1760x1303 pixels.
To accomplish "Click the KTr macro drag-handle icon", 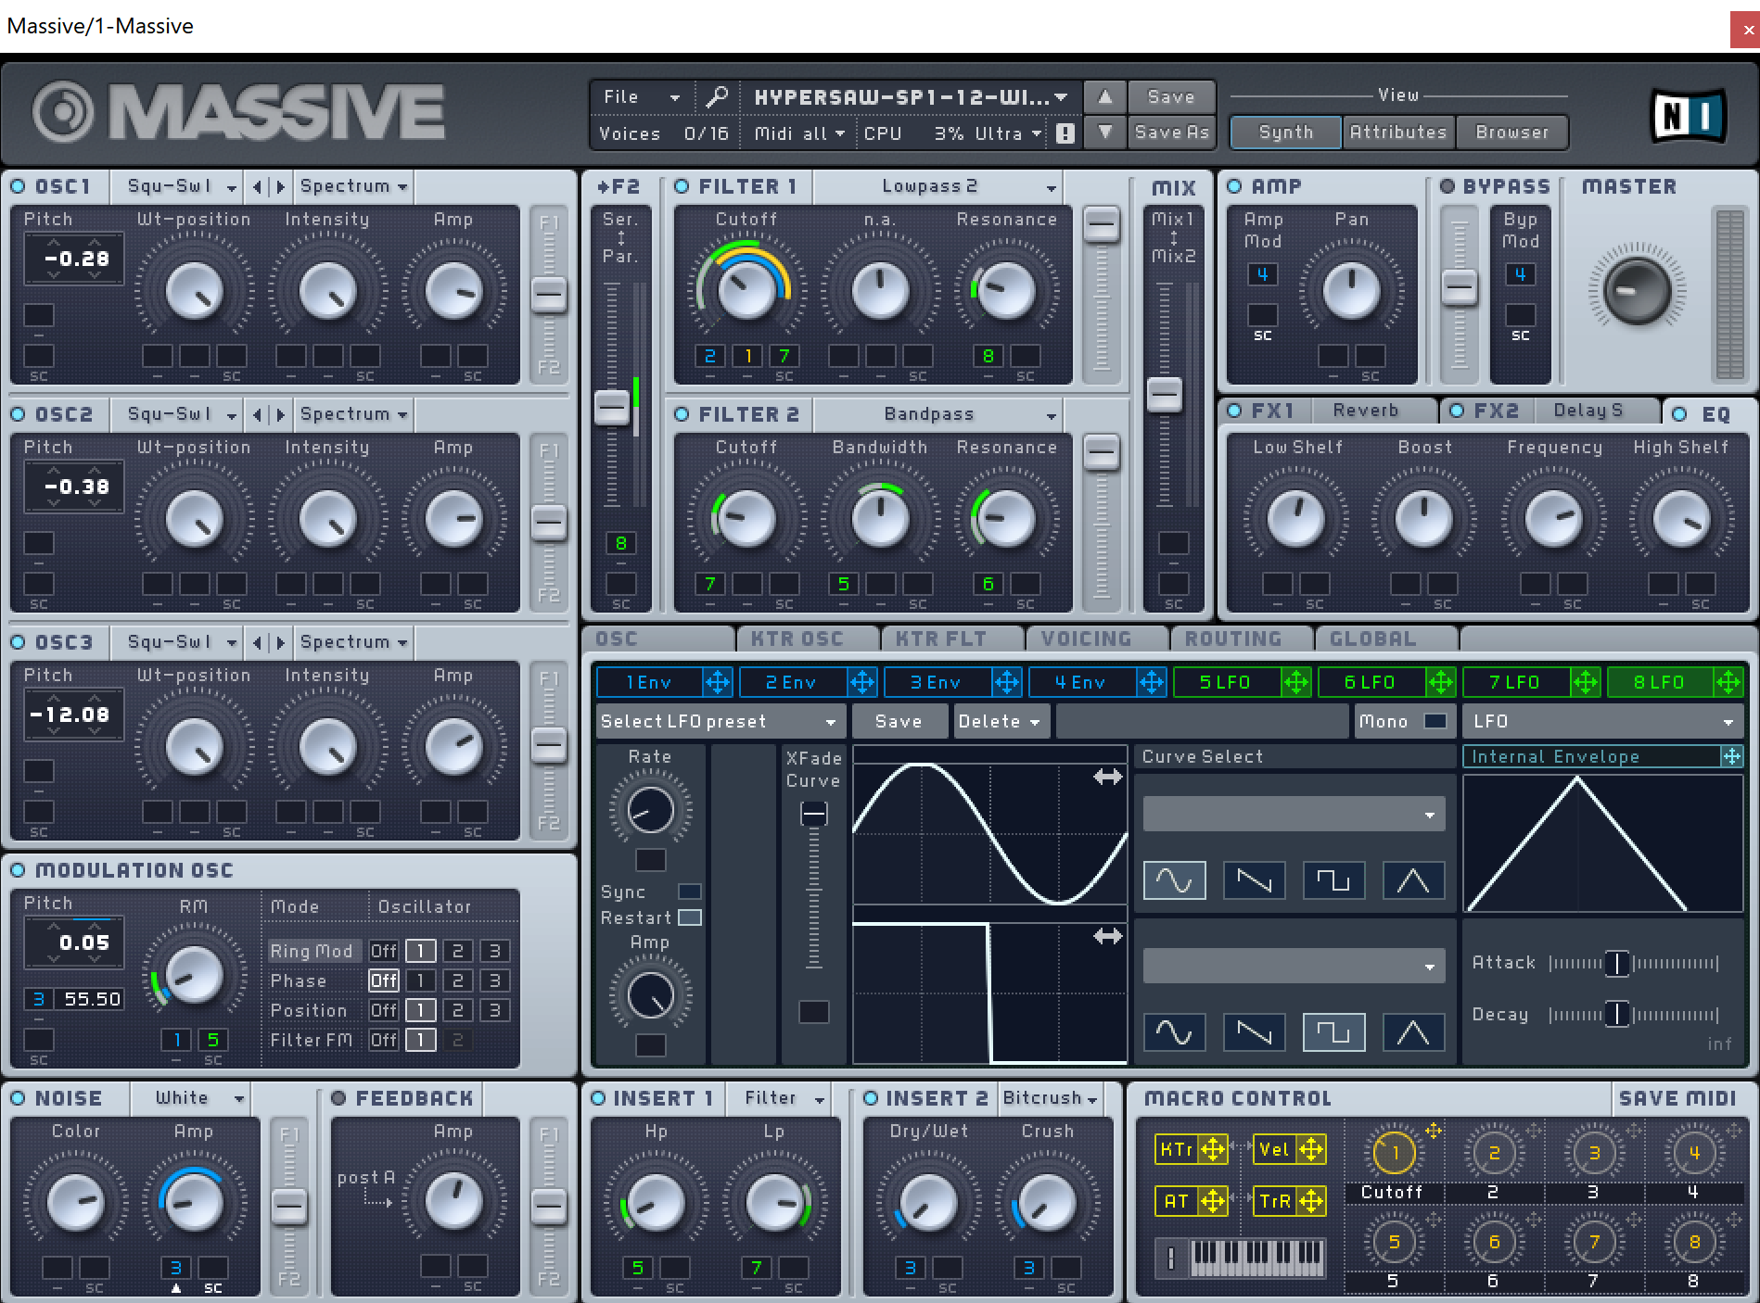I will 1213,1150.
